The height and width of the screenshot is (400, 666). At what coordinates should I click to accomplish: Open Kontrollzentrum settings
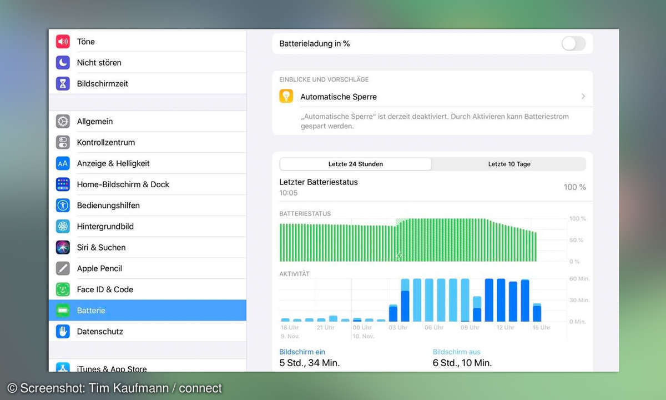[x=148, y=142]
